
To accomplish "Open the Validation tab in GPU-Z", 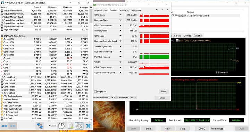I will pyautogui.click(x=136, y=10).
